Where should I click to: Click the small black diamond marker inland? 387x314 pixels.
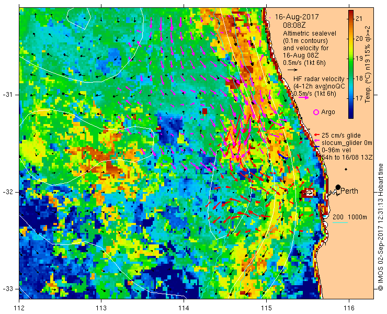pos(346,169)
